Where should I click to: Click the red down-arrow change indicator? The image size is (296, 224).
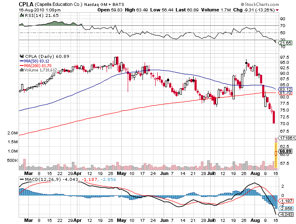coord(277,10)
